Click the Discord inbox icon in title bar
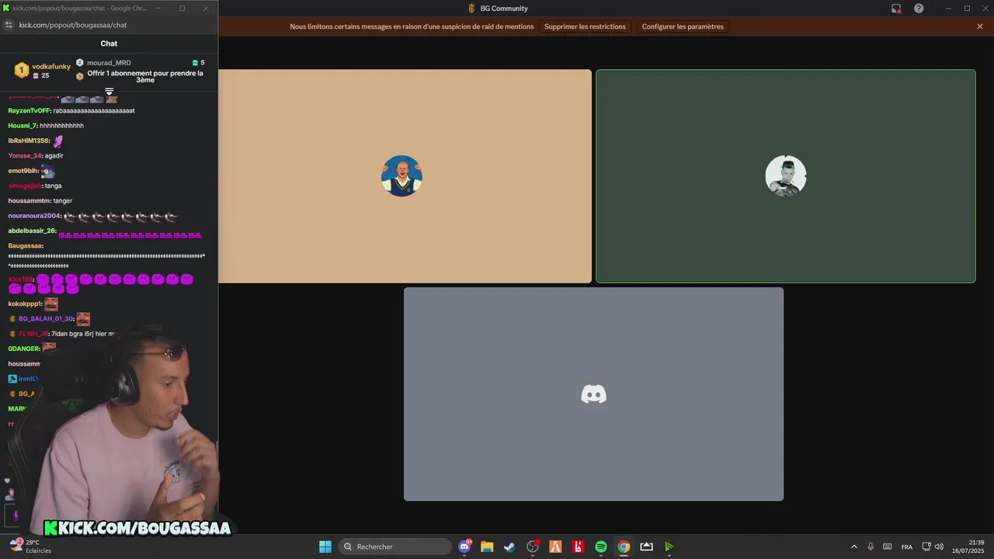994x559 pixels. tap(896, 9)
